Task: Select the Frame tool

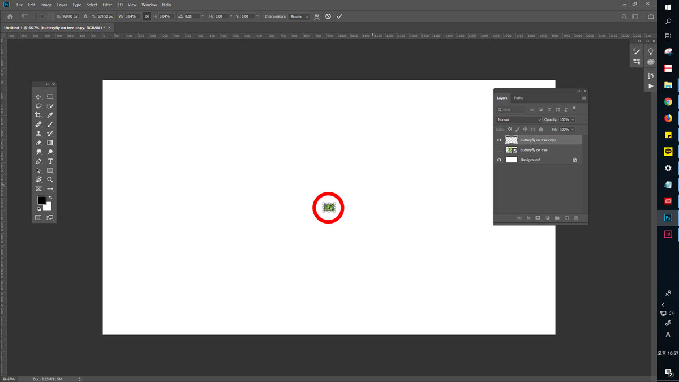Action: (x=38, y=188)
